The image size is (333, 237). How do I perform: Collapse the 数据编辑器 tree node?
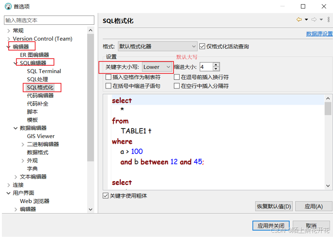point(15,128)
